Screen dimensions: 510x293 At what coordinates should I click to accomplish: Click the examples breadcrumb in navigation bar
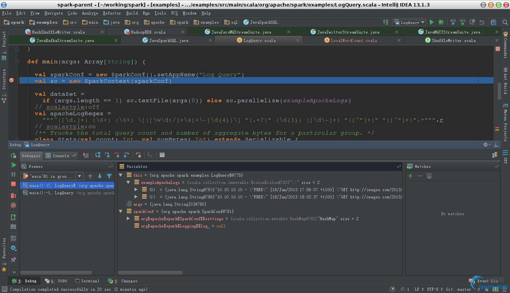pyautogui.click(x=44, y=22)
